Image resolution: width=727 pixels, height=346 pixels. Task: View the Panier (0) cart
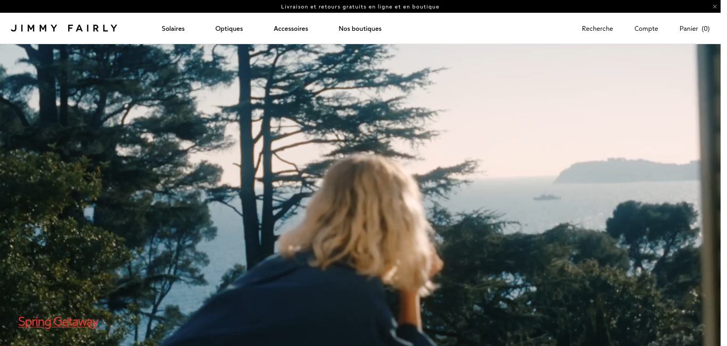[x=695, y=29]
